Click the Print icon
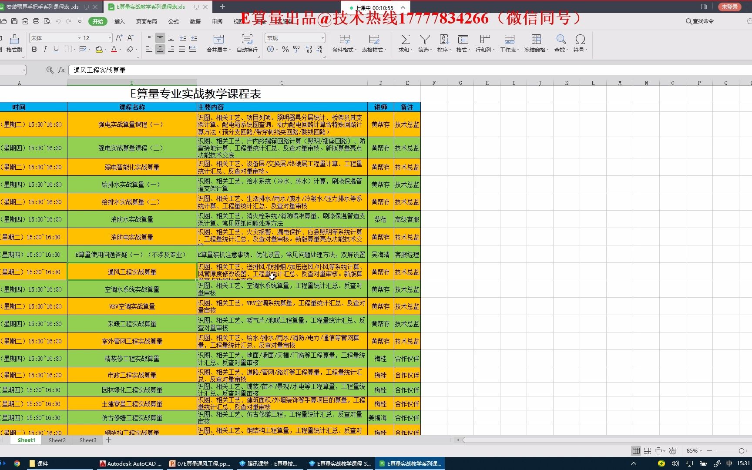This screenshot has height=470, width=752. (36, 21)
